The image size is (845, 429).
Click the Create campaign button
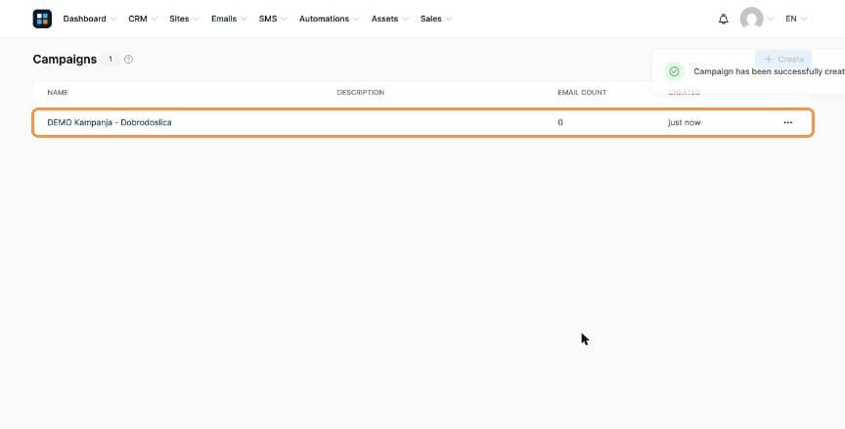pyautogui.click(x=783, y=60)
